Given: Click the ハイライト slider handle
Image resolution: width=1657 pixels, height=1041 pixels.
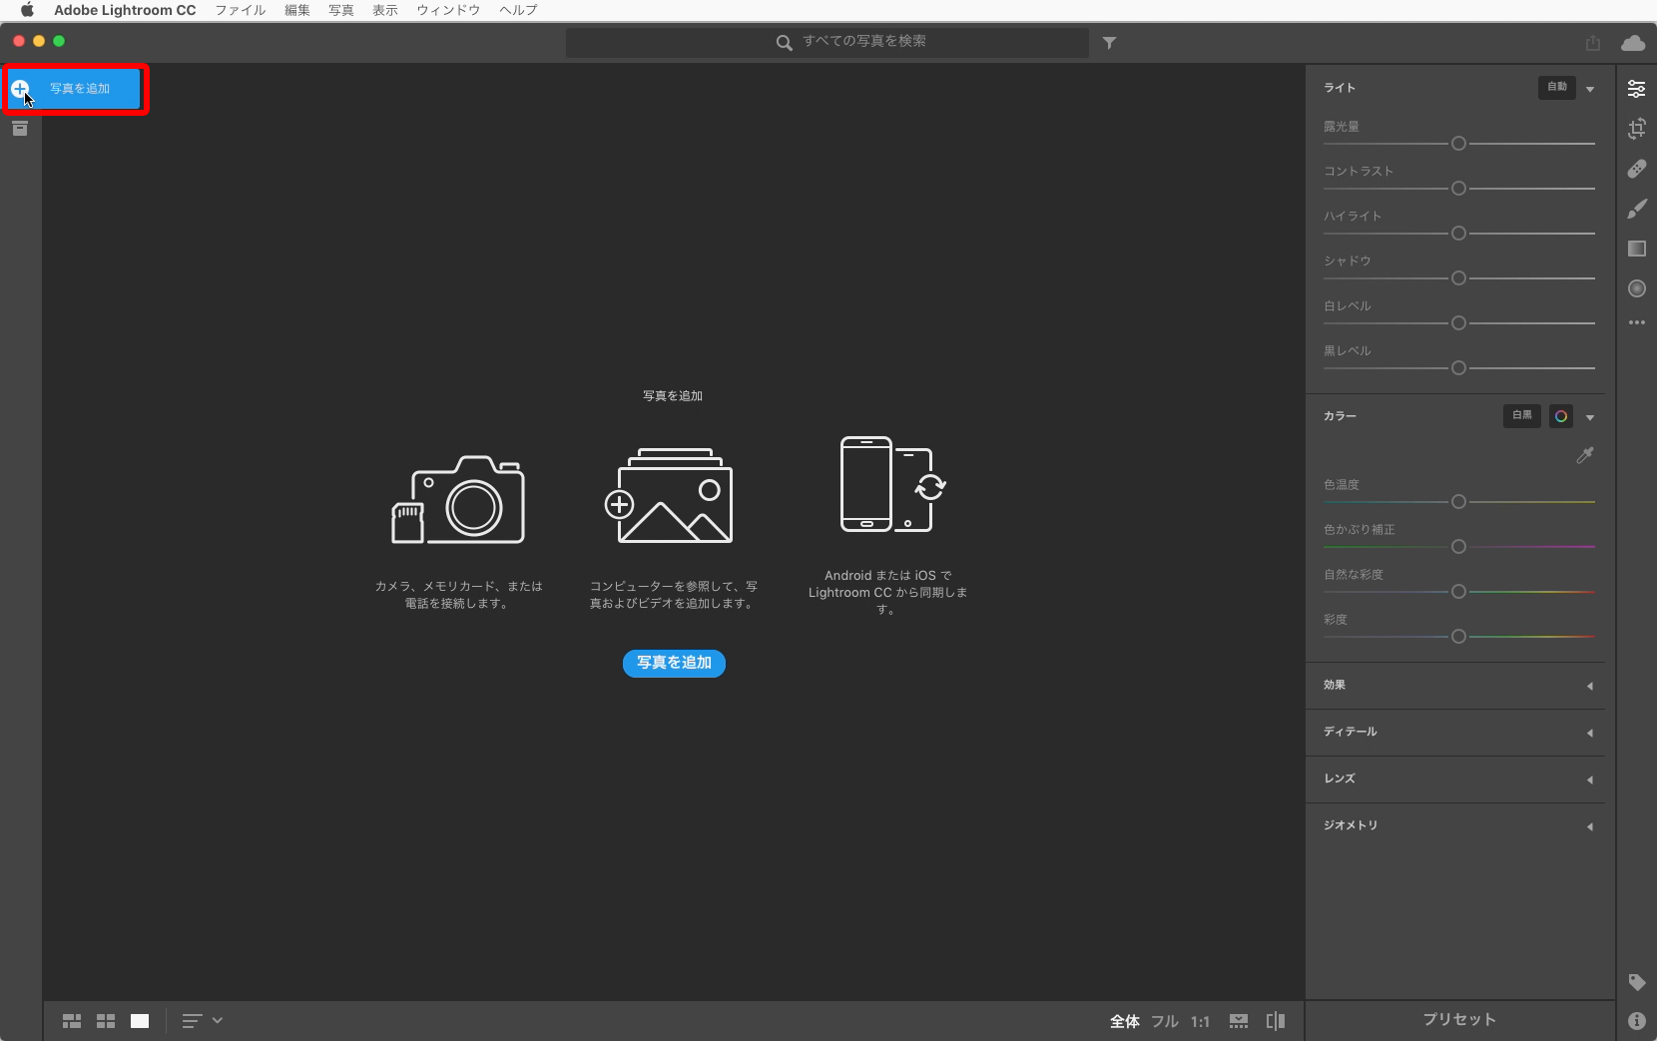Looking at the screenshot, I should pos(1458,234).
